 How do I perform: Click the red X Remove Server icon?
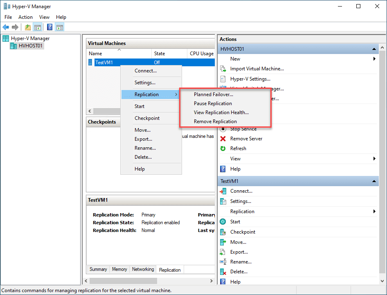click(223, 139)
